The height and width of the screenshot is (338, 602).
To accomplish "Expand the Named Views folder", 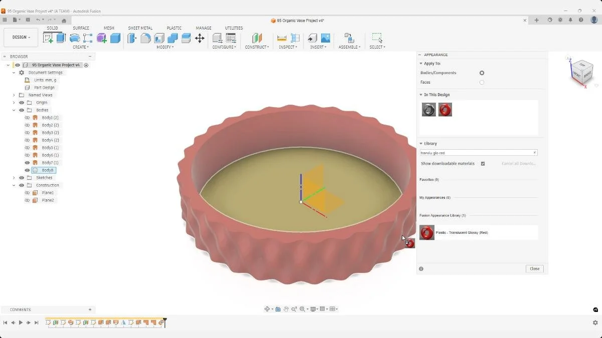I will [14, 95].
